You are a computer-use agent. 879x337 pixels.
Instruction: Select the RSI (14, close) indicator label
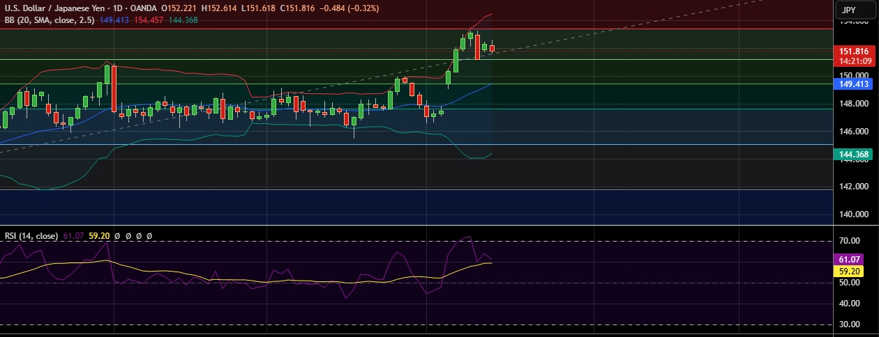point(32,236)
